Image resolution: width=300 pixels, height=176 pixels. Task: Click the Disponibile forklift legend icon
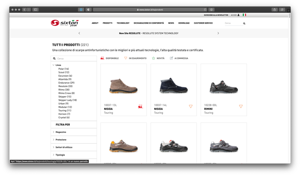pyautogui.click(x=102, y=58)
